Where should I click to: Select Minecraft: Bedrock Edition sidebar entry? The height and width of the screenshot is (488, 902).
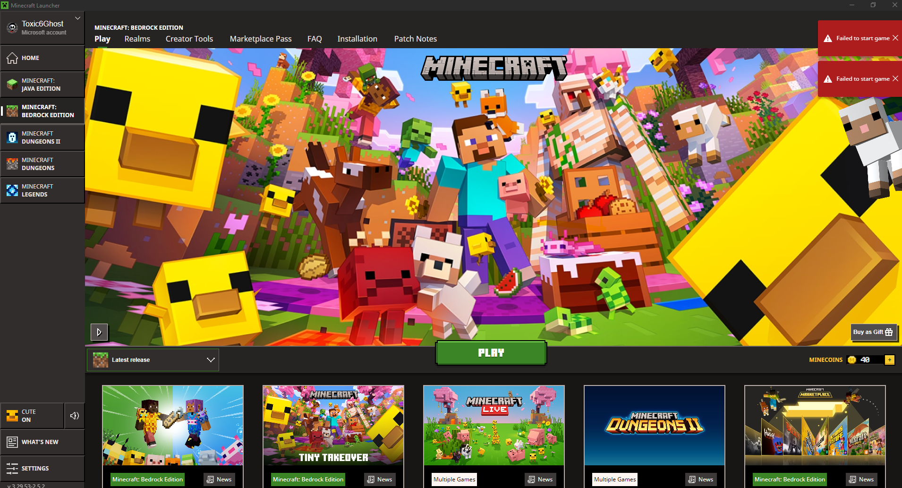pyautogui.click(x=43, y=111)
